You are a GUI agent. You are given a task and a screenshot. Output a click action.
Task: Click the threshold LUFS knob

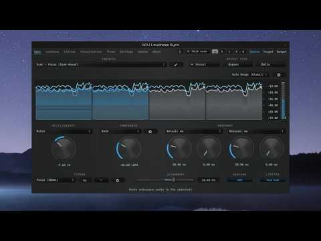pos(128,149)
